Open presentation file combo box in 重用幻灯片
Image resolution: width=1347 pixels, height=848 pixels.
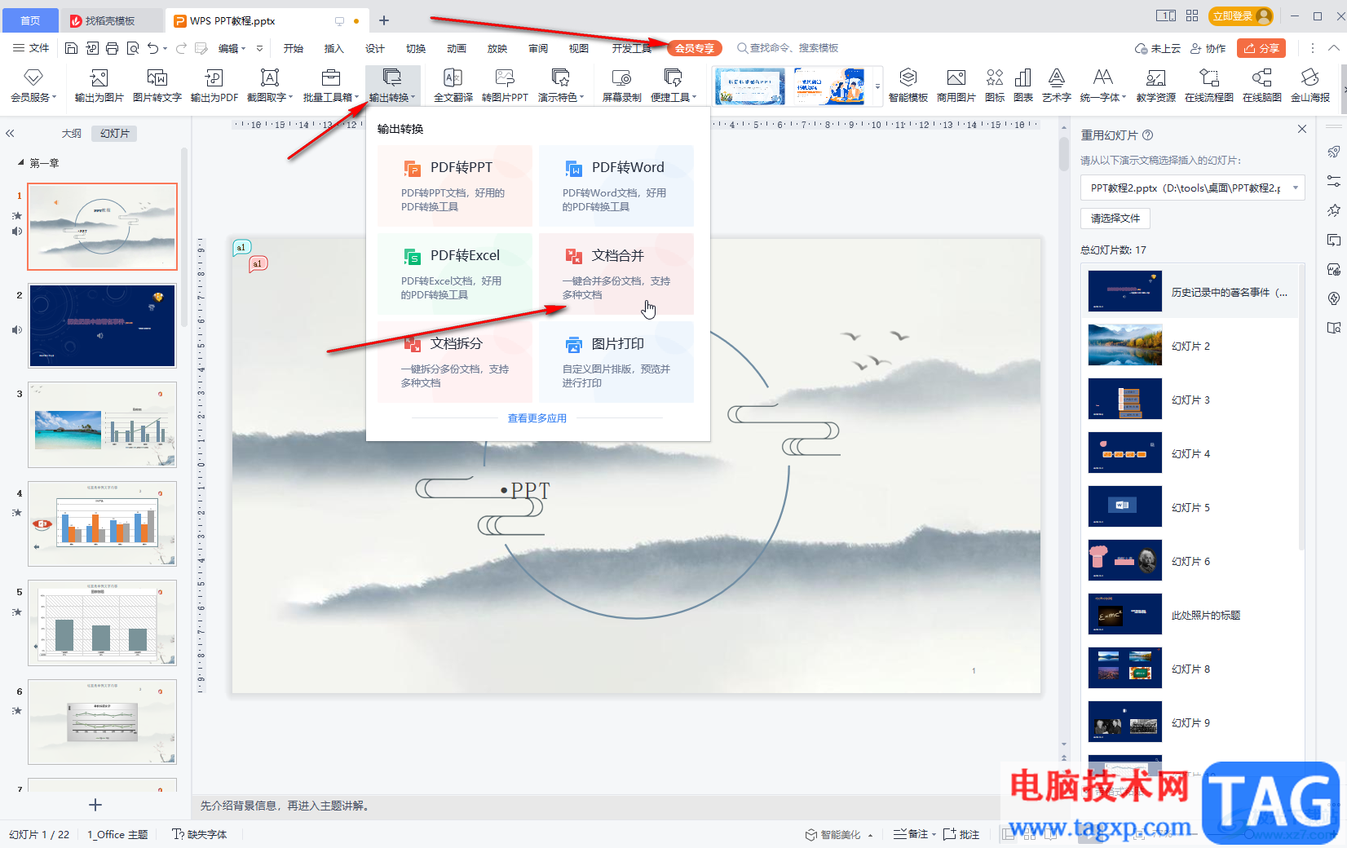click(x=1192, y=188)
